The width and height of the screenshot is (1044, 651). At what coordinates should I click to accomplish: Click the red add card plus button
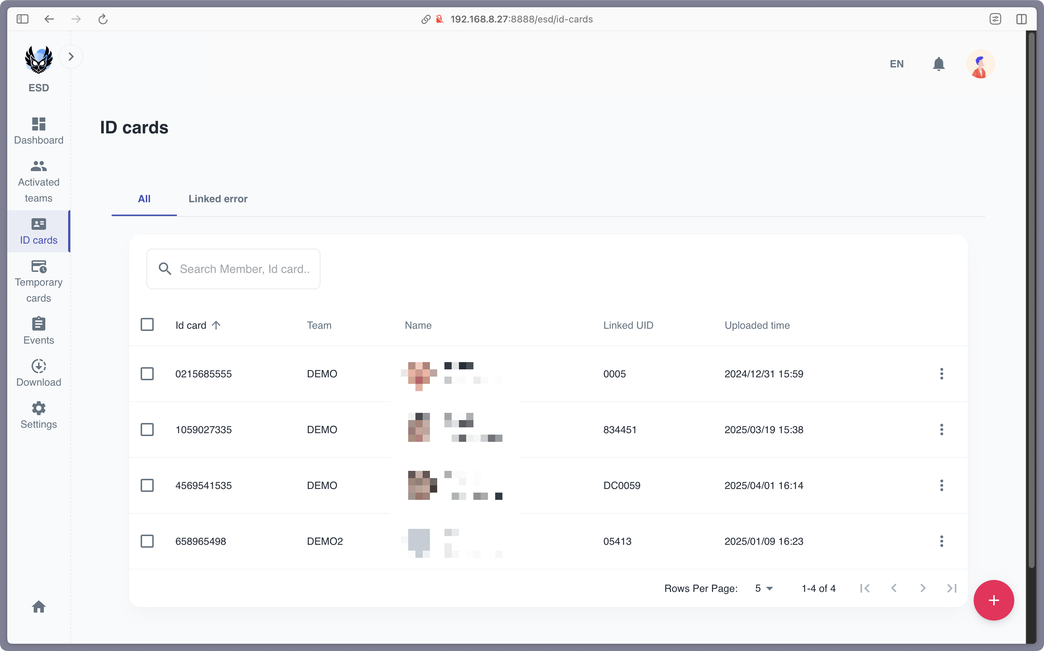pos(994,600)
